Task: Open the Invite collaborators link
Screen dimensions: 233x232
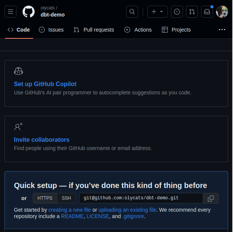Action: [x=42, y=140]
